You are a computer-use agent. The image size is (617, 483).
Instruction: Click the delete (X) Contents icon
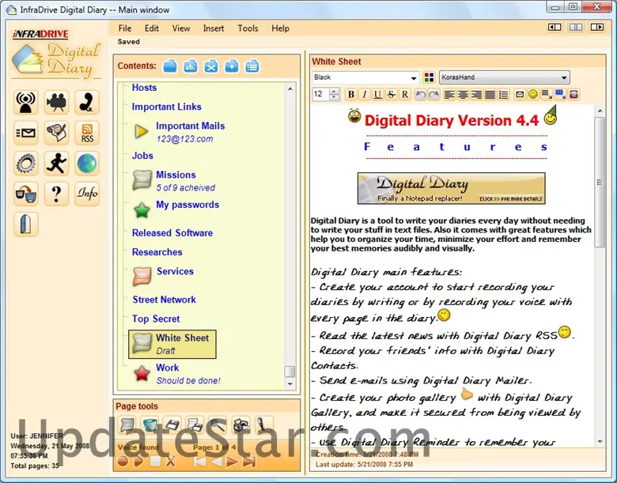pyautogui.click(x=211, y=66)
